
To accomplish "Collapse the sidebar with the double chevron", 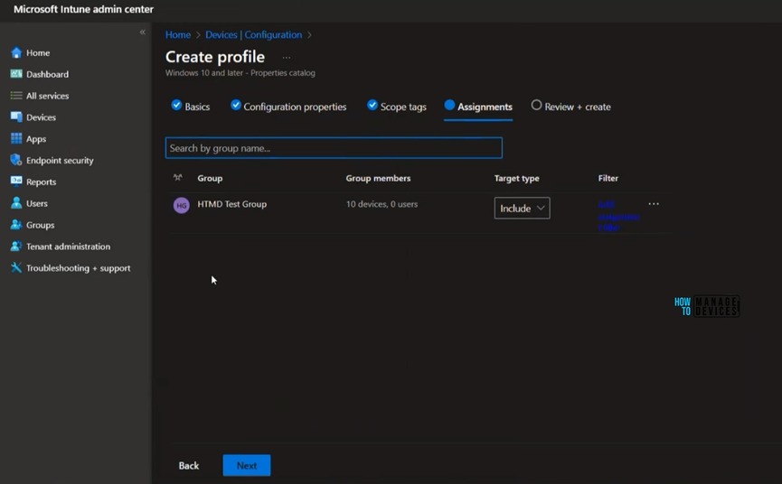I will (x=143, y=32).
